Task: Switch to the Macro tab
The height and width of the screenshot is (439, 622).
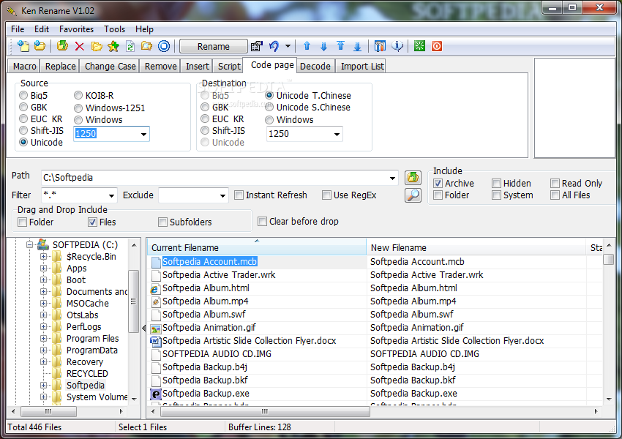Action: click(x=24, y=67)
